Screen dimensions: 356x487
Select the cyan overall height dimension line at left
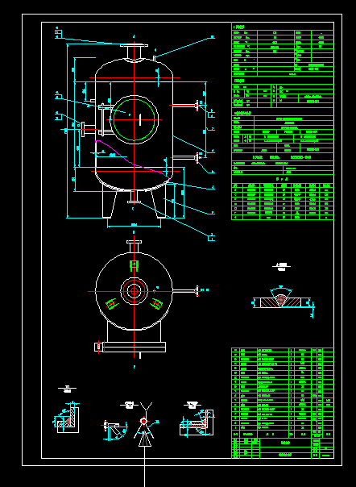67,131
